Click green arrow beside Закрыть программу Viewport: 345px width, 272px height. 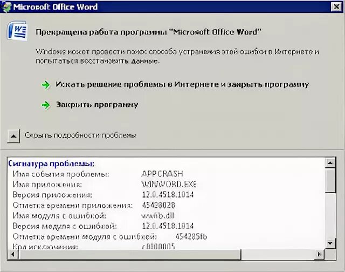click(46, 105)
